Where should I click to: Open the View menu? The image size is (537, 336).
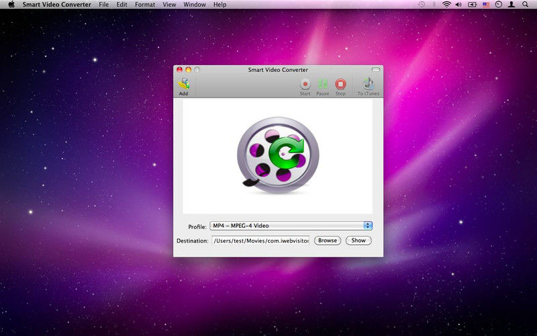169,5
